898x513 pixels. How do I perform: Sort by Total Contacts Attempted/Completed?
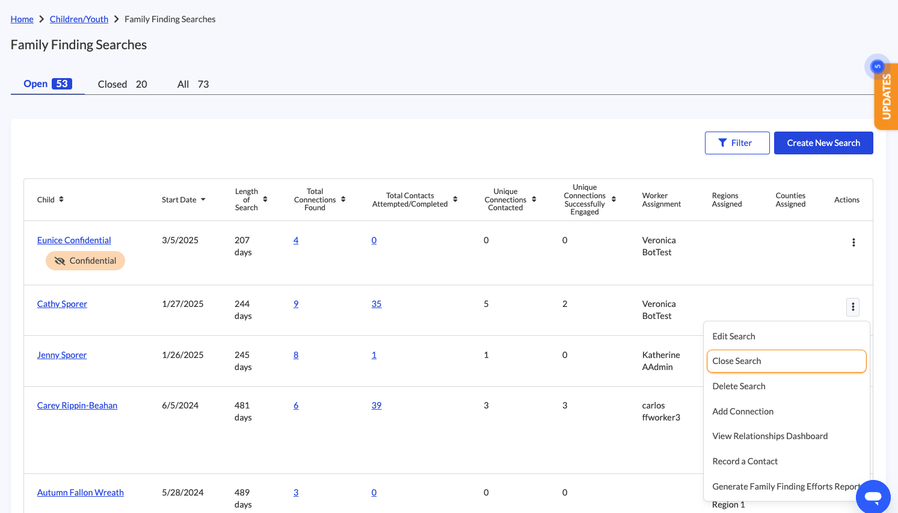(455, 199)
